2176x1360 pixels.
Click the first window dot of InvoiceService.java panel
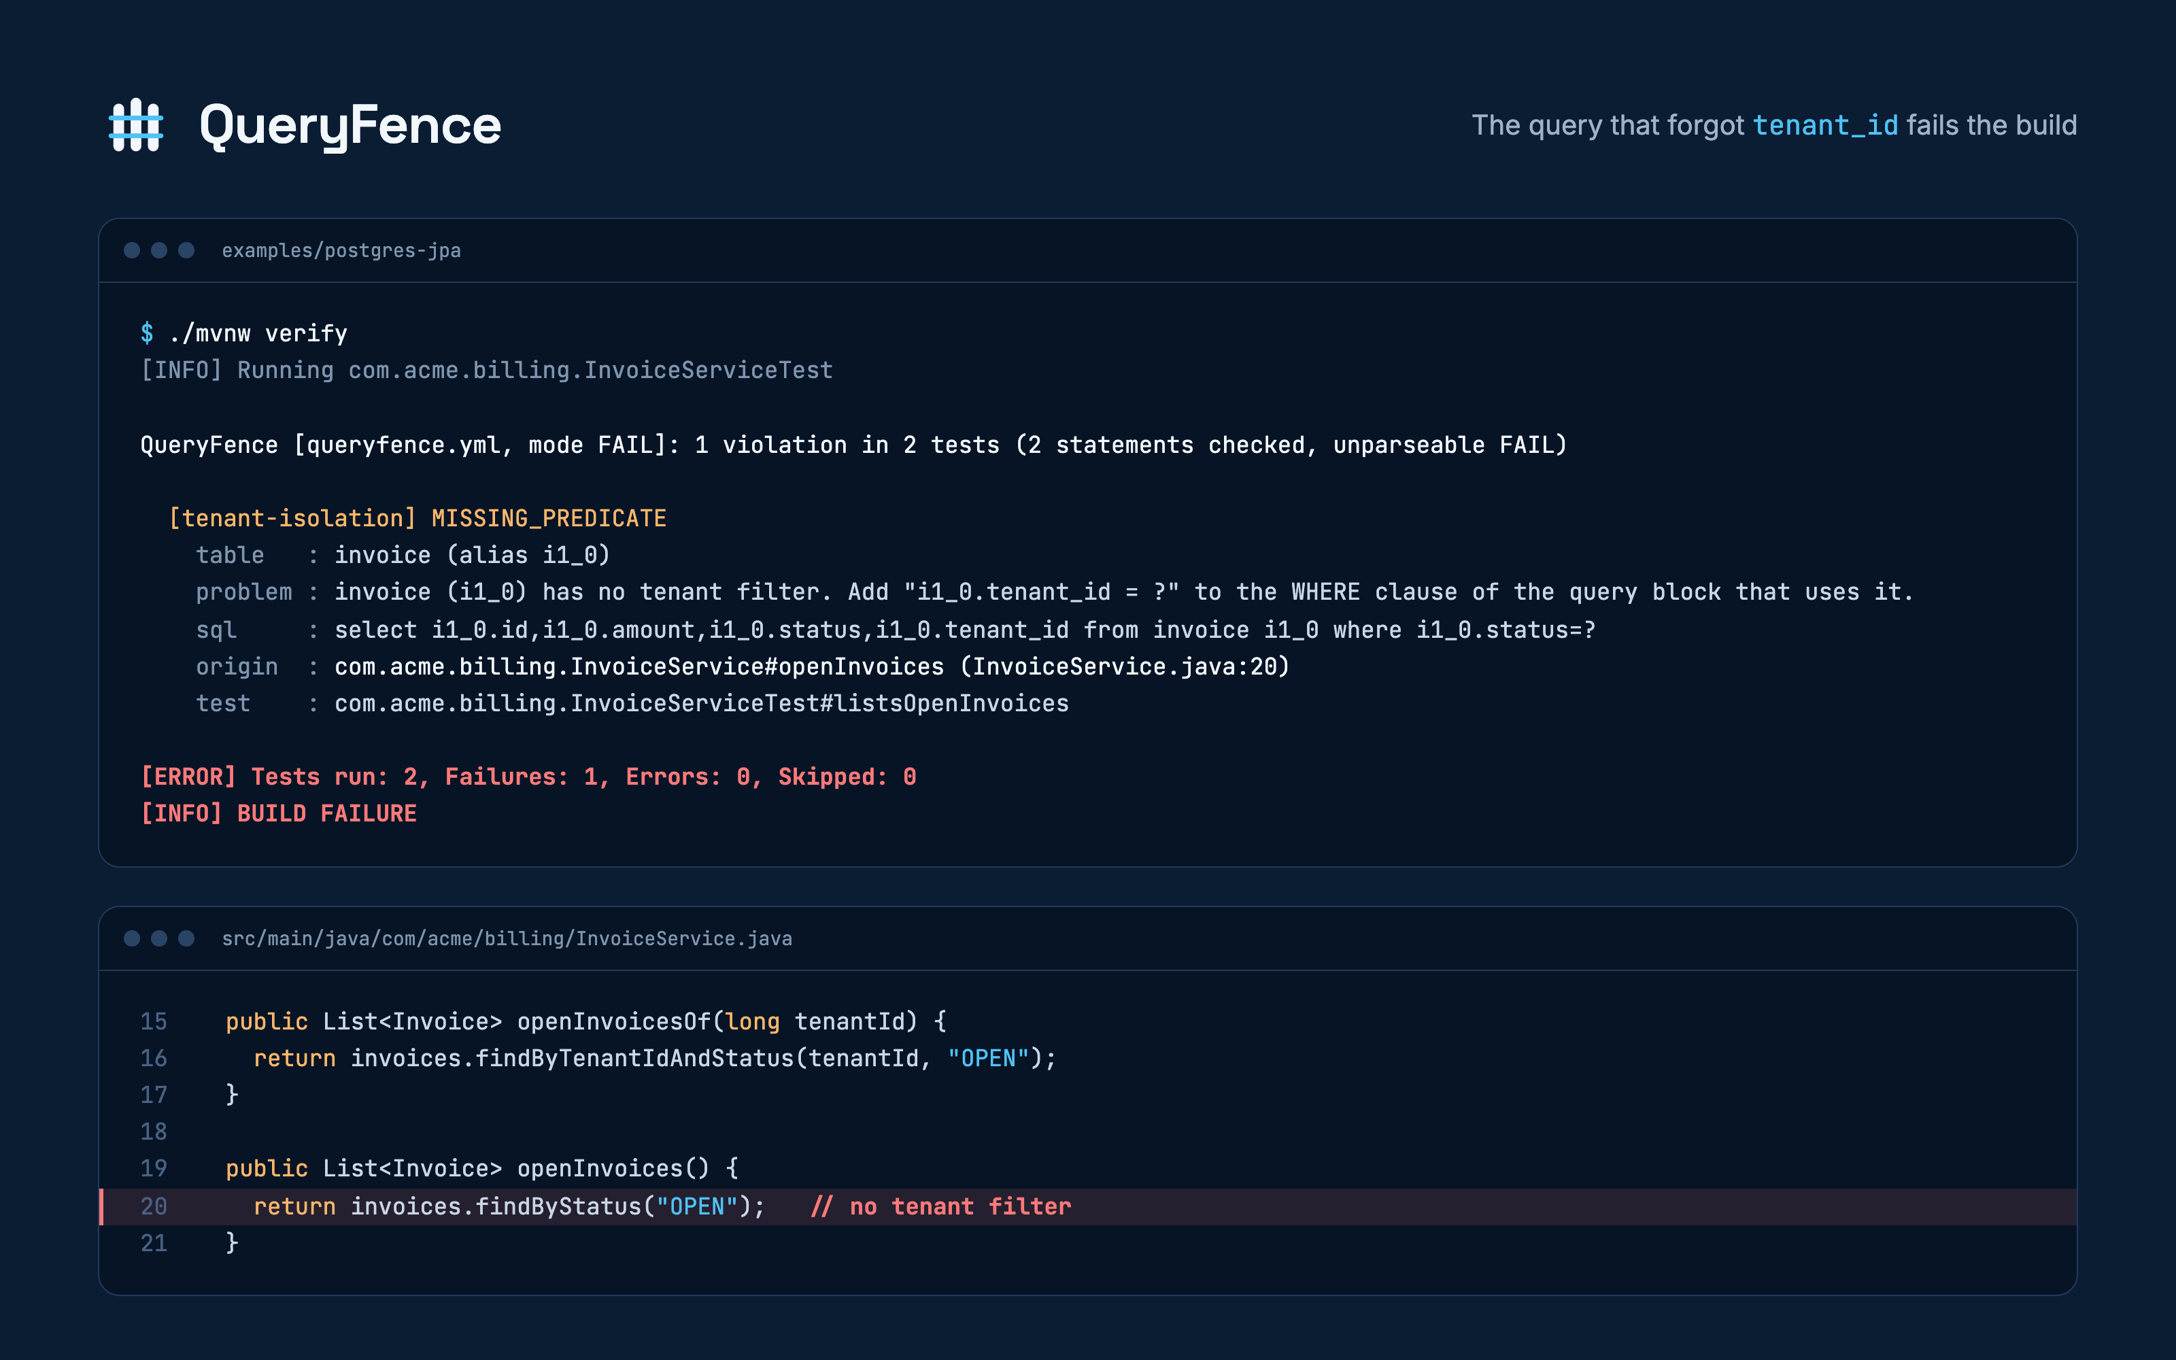(131, 938)
